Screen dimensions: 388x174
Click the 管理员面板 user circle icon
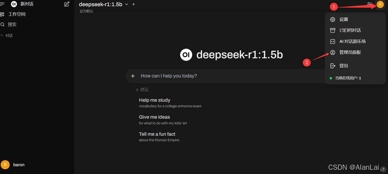333,52
